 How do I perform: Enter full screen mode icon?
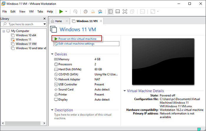click(125, 11)
